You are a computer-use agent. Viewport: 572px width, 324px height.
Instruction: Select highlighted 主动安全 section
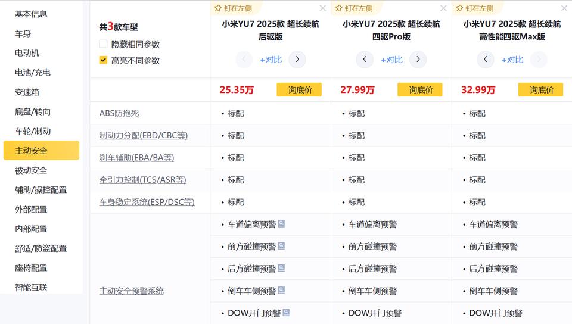[x=41, y=150]
